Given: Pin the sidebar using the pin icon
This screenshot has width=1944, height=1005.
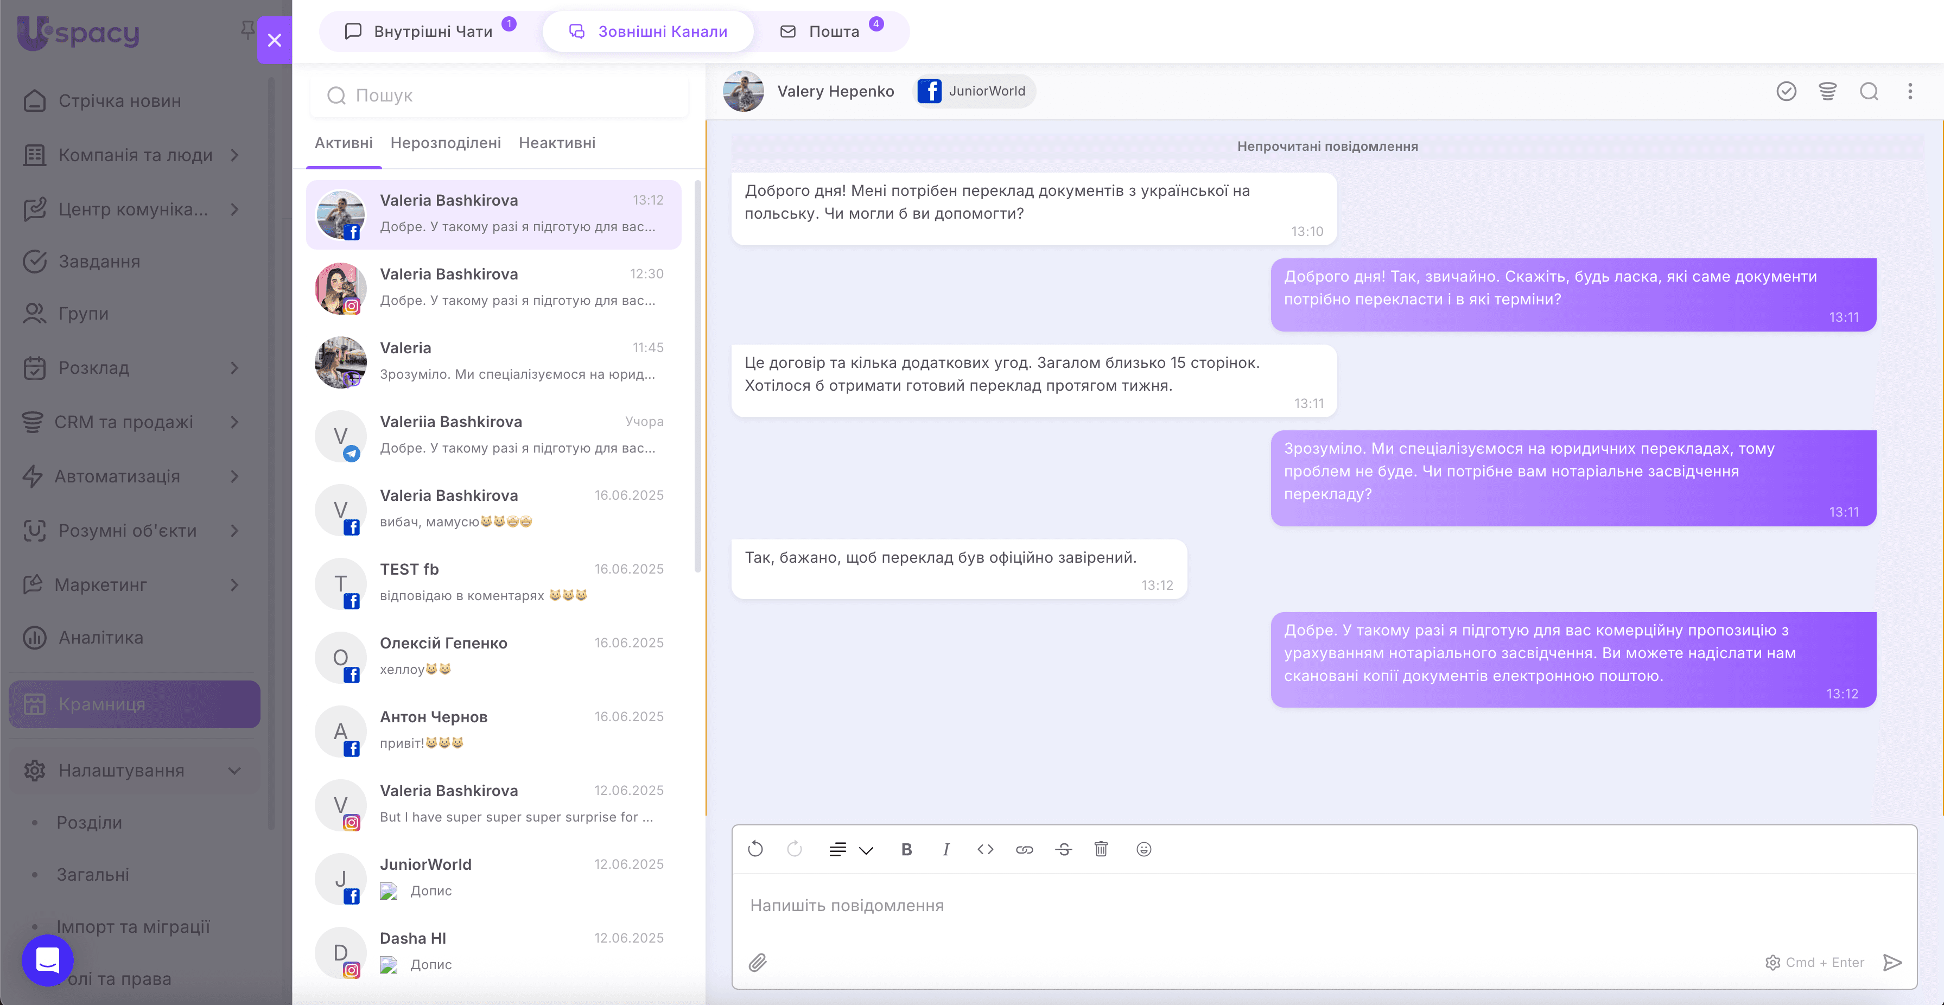Looking at the screenshot, I should (x=247, y=30).
